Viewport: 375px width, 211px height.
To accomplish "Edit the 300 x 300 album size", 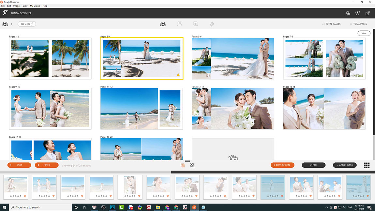I will click(x=26, y=24).
